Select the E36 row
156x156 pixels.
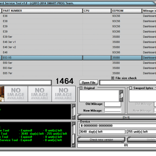coord(78,16)
